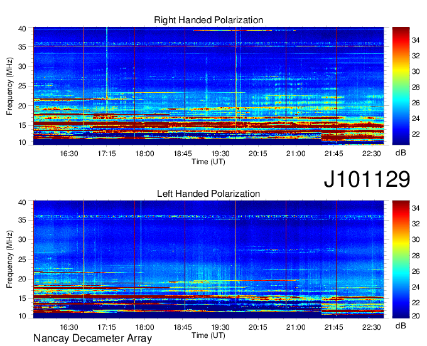Click the 'Left Handed Polarization' plot title

tap(208, 194)
